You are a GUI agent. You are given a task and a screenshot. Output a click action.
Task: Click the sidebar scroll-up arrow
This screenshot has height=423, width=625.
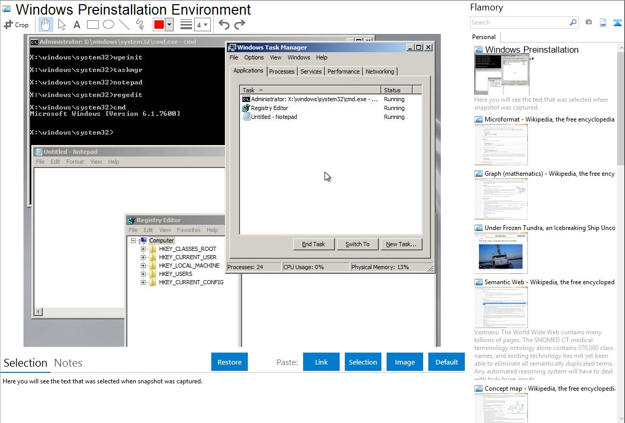tap(621, 47)
